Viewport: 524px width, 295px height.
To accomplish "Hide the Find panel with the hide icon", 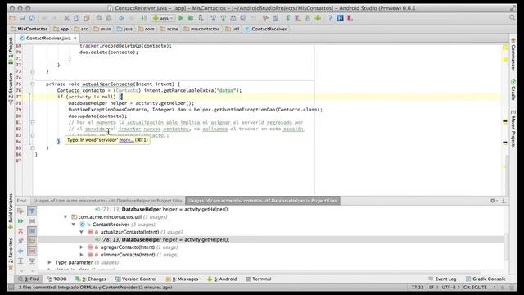I will click(504, 201).
